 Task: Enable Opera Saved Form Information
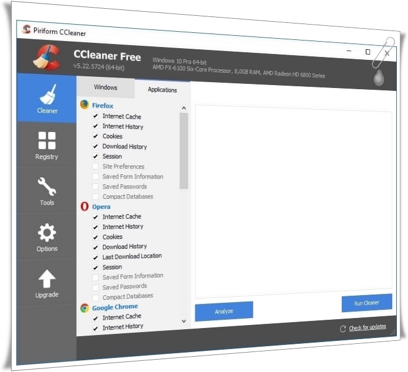coord(96,278)
